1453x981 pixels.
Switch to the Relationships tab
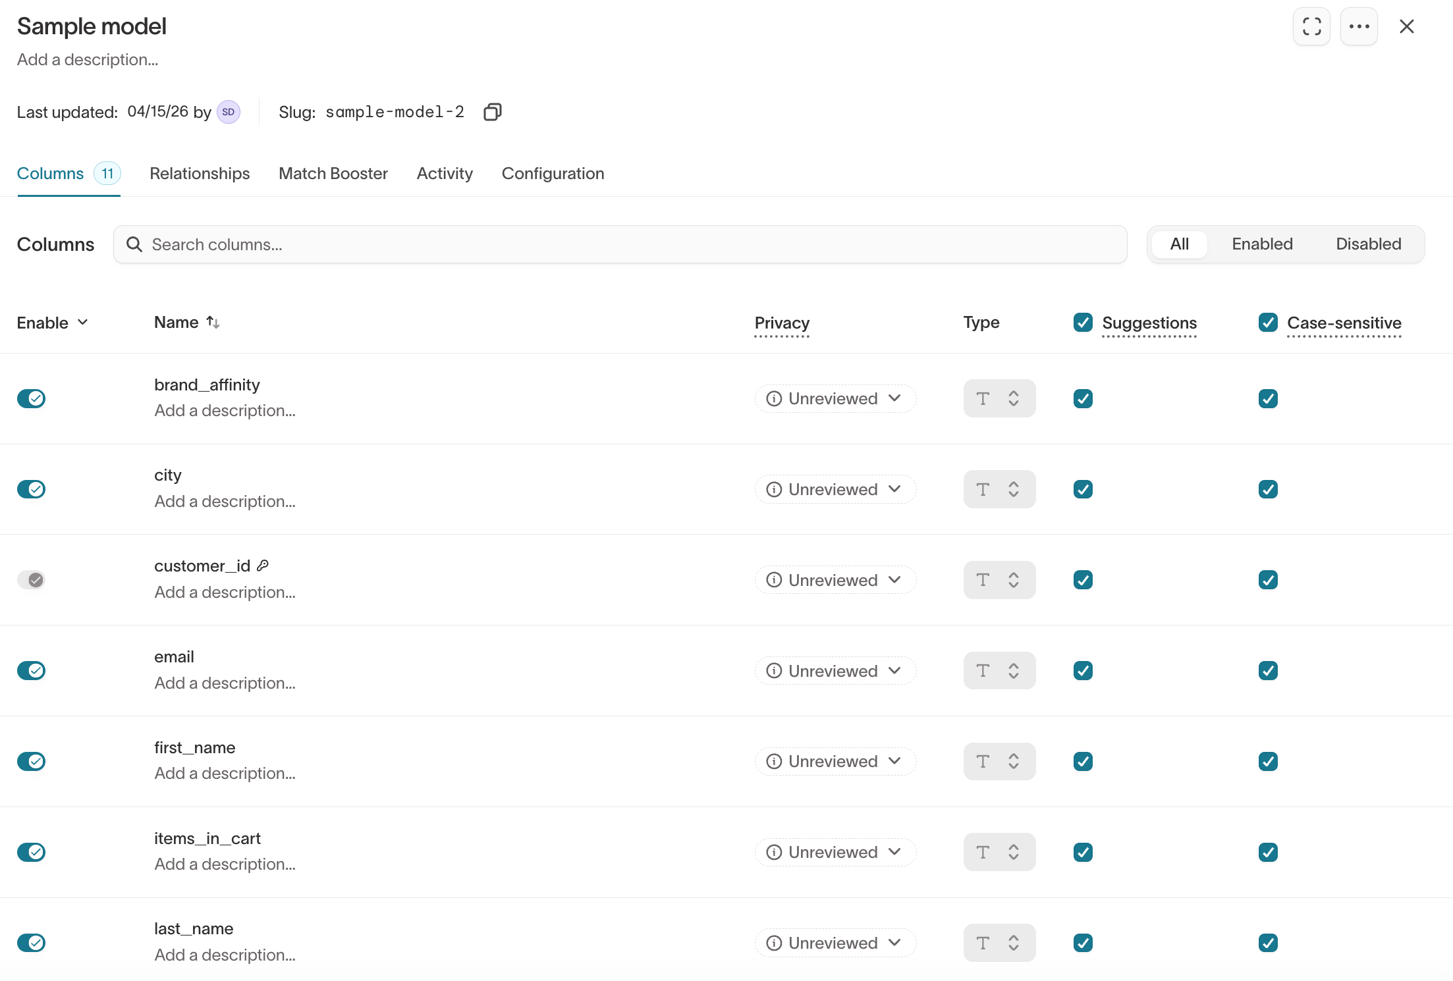point(200,173)
